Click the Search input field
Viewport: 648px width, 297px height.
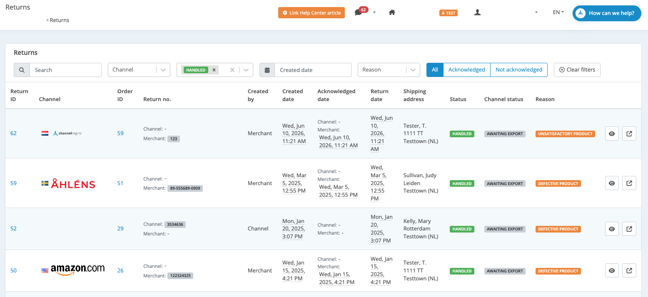click(x=65, y=70)
